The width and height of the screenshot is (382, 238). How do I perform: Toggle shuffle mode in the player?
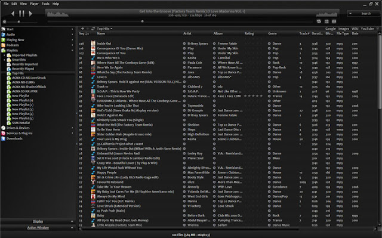326,21
